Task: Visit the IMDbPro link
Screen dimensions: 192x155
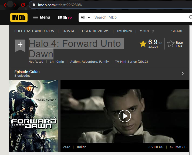Action: tap(124, 31)
